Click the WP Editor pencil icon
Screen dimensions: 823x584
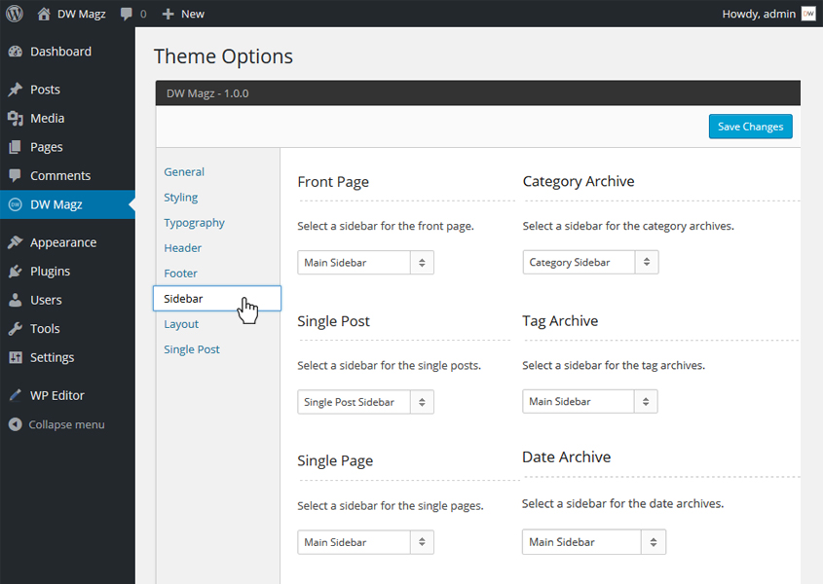pos(16,395)
